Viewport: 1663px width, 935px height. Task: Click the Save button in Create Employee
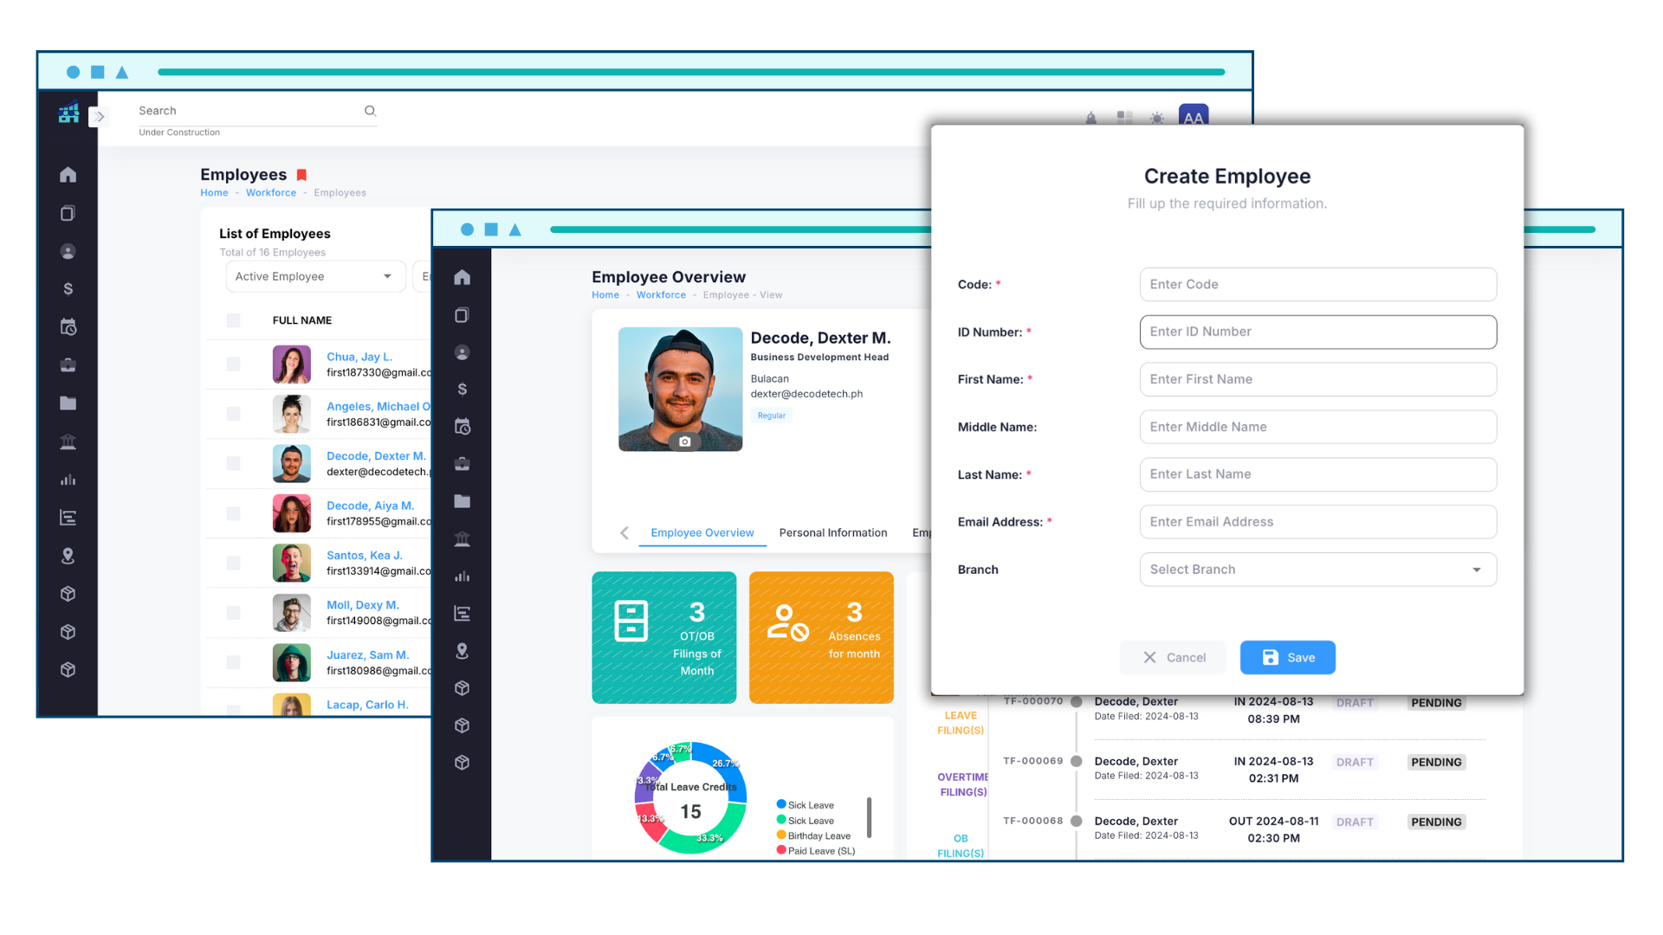[x=1288, y=656]
